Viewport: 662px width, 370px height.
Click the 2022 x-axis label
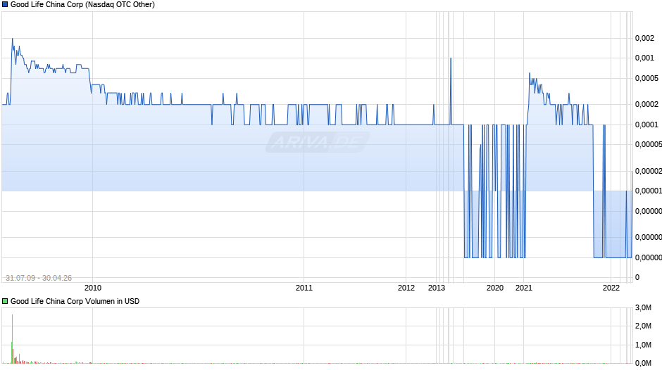(611, 288)
